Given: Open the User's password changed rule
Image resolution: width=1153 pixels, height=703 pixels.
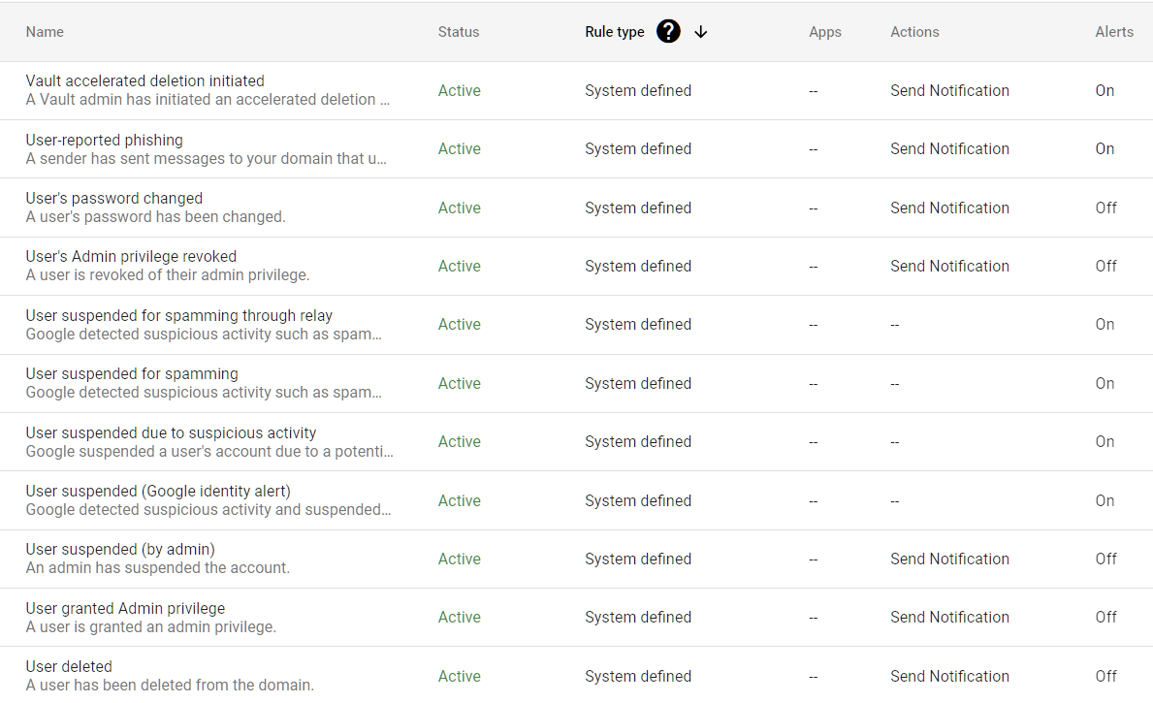Looking at the screenshot, I should click(113, 198).
